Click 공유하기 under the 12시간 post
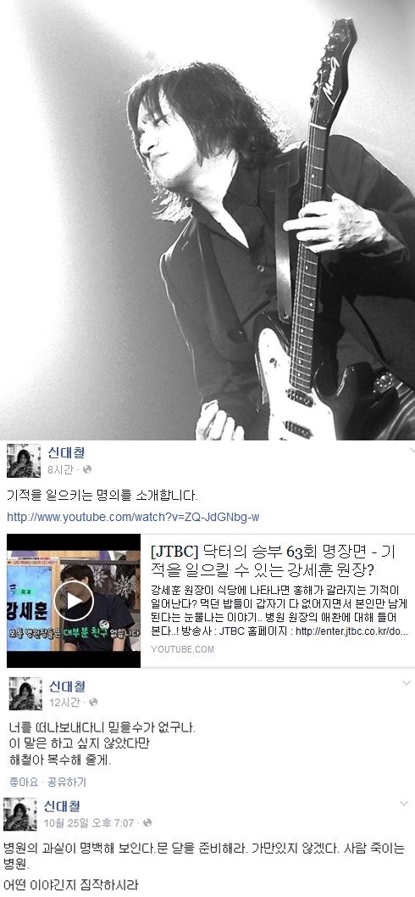This screenshot has height=897, width=415. coord(67,782)
